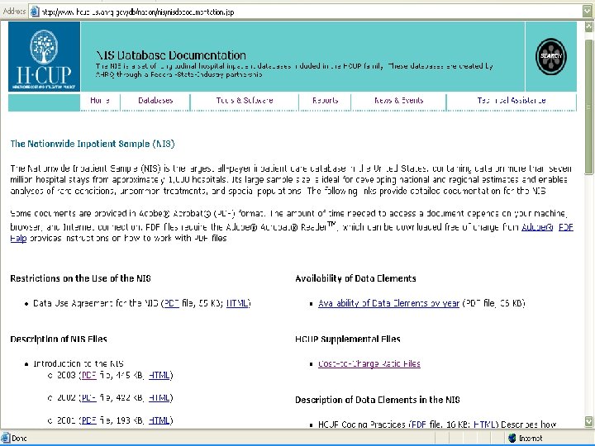Open the Cost-to-Charge Ratio Files link
The height and width of the screenshot is (446, 595).
[369, 363]
